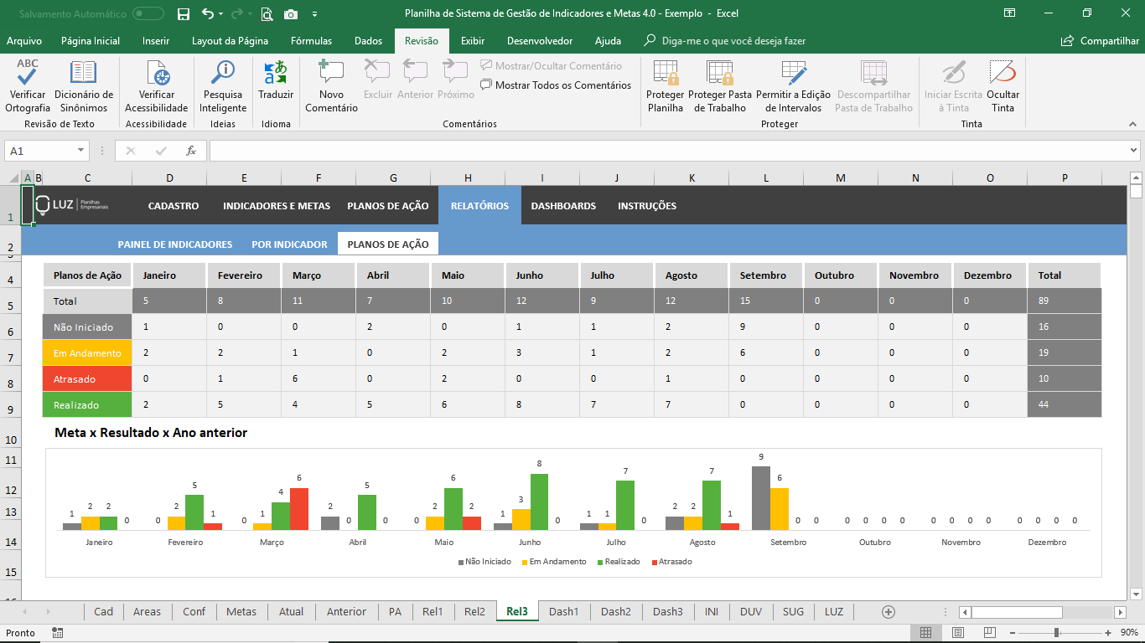The image size is (1145, 643).
Task: Open the Fórmulas ribbon tab
Action: pyautogui.click(x=311, y=41)
